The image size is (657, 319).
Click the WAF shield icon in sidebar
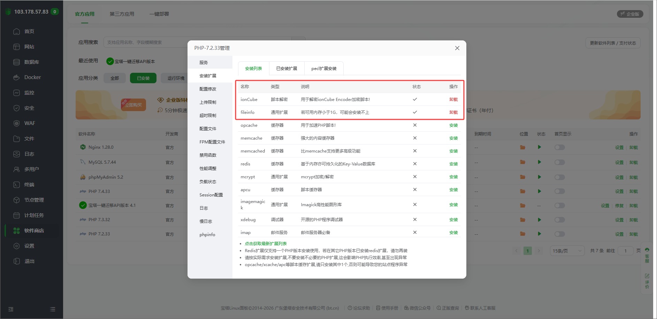point(16,123)
